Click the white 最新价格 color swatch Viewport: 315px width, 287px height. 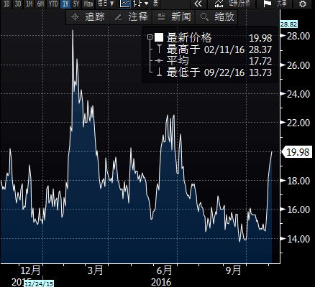[x=159, y=37]
